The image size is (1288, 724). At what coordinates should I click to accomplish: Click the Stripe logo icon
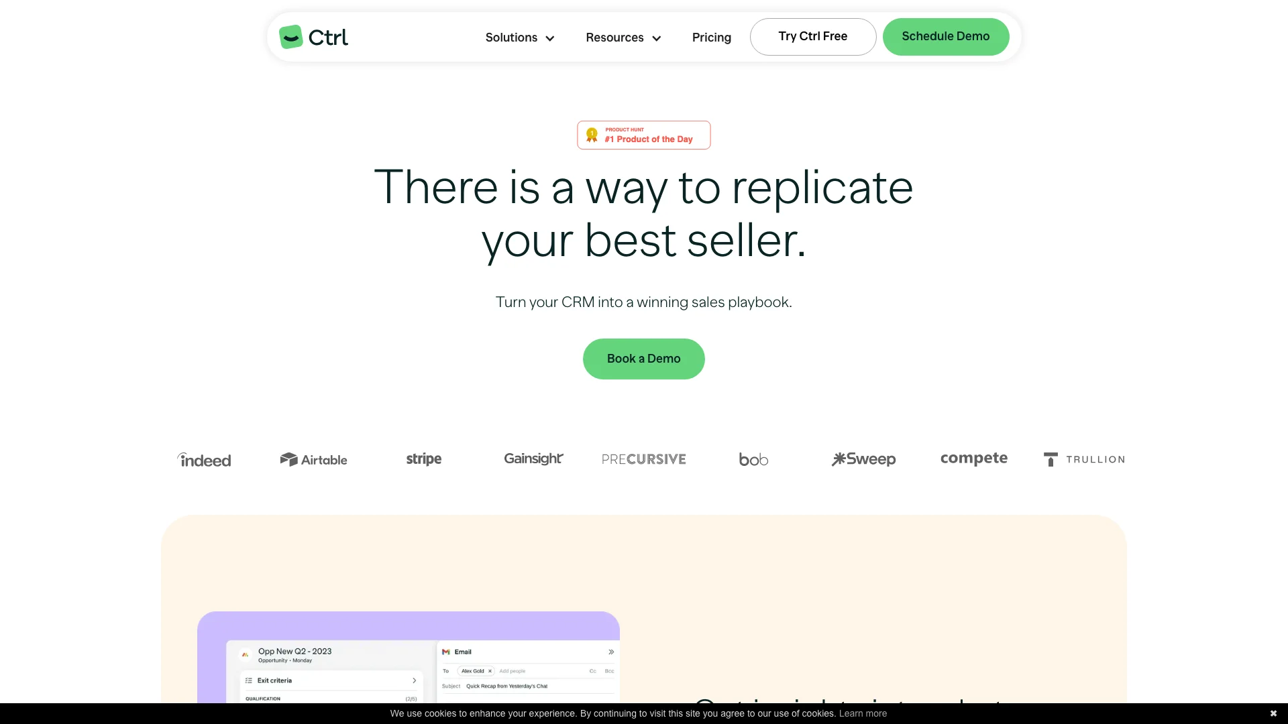pyautogui.click(x=423, y=458)
